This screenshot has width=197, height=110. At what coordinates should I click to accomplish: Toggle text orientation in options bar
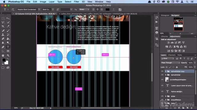point(13,9)
